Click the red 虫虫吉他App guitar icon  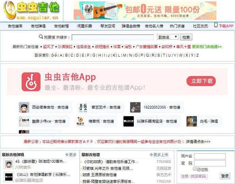(31, 82)
